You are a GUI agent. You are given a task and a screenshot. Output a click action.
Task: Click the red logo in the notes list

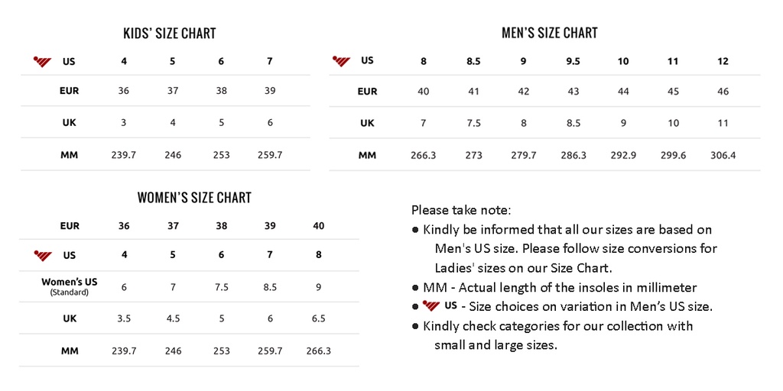(x=430, y=306)
